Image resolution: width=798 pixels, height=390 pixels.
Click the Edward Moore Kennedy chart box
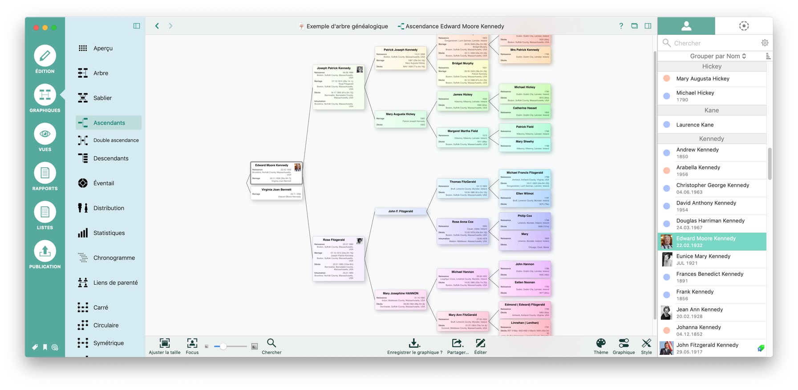[x=276, y=173]
